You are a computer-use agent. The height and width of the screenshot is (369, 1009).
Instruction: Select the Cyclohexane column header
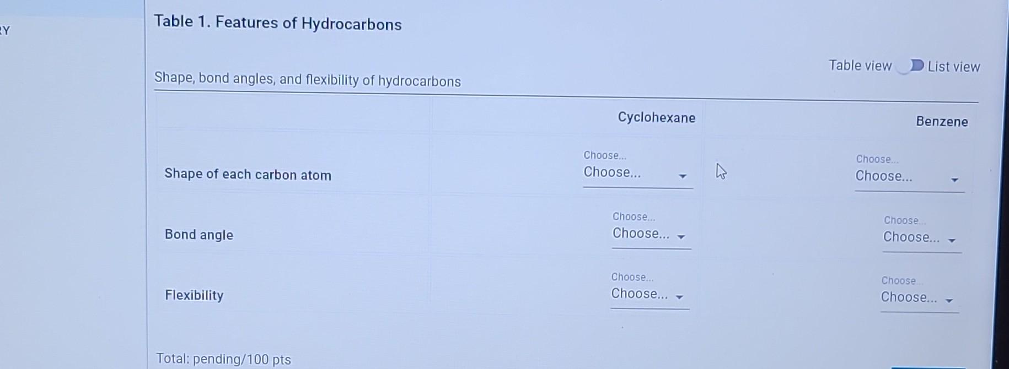pos(656,118)
